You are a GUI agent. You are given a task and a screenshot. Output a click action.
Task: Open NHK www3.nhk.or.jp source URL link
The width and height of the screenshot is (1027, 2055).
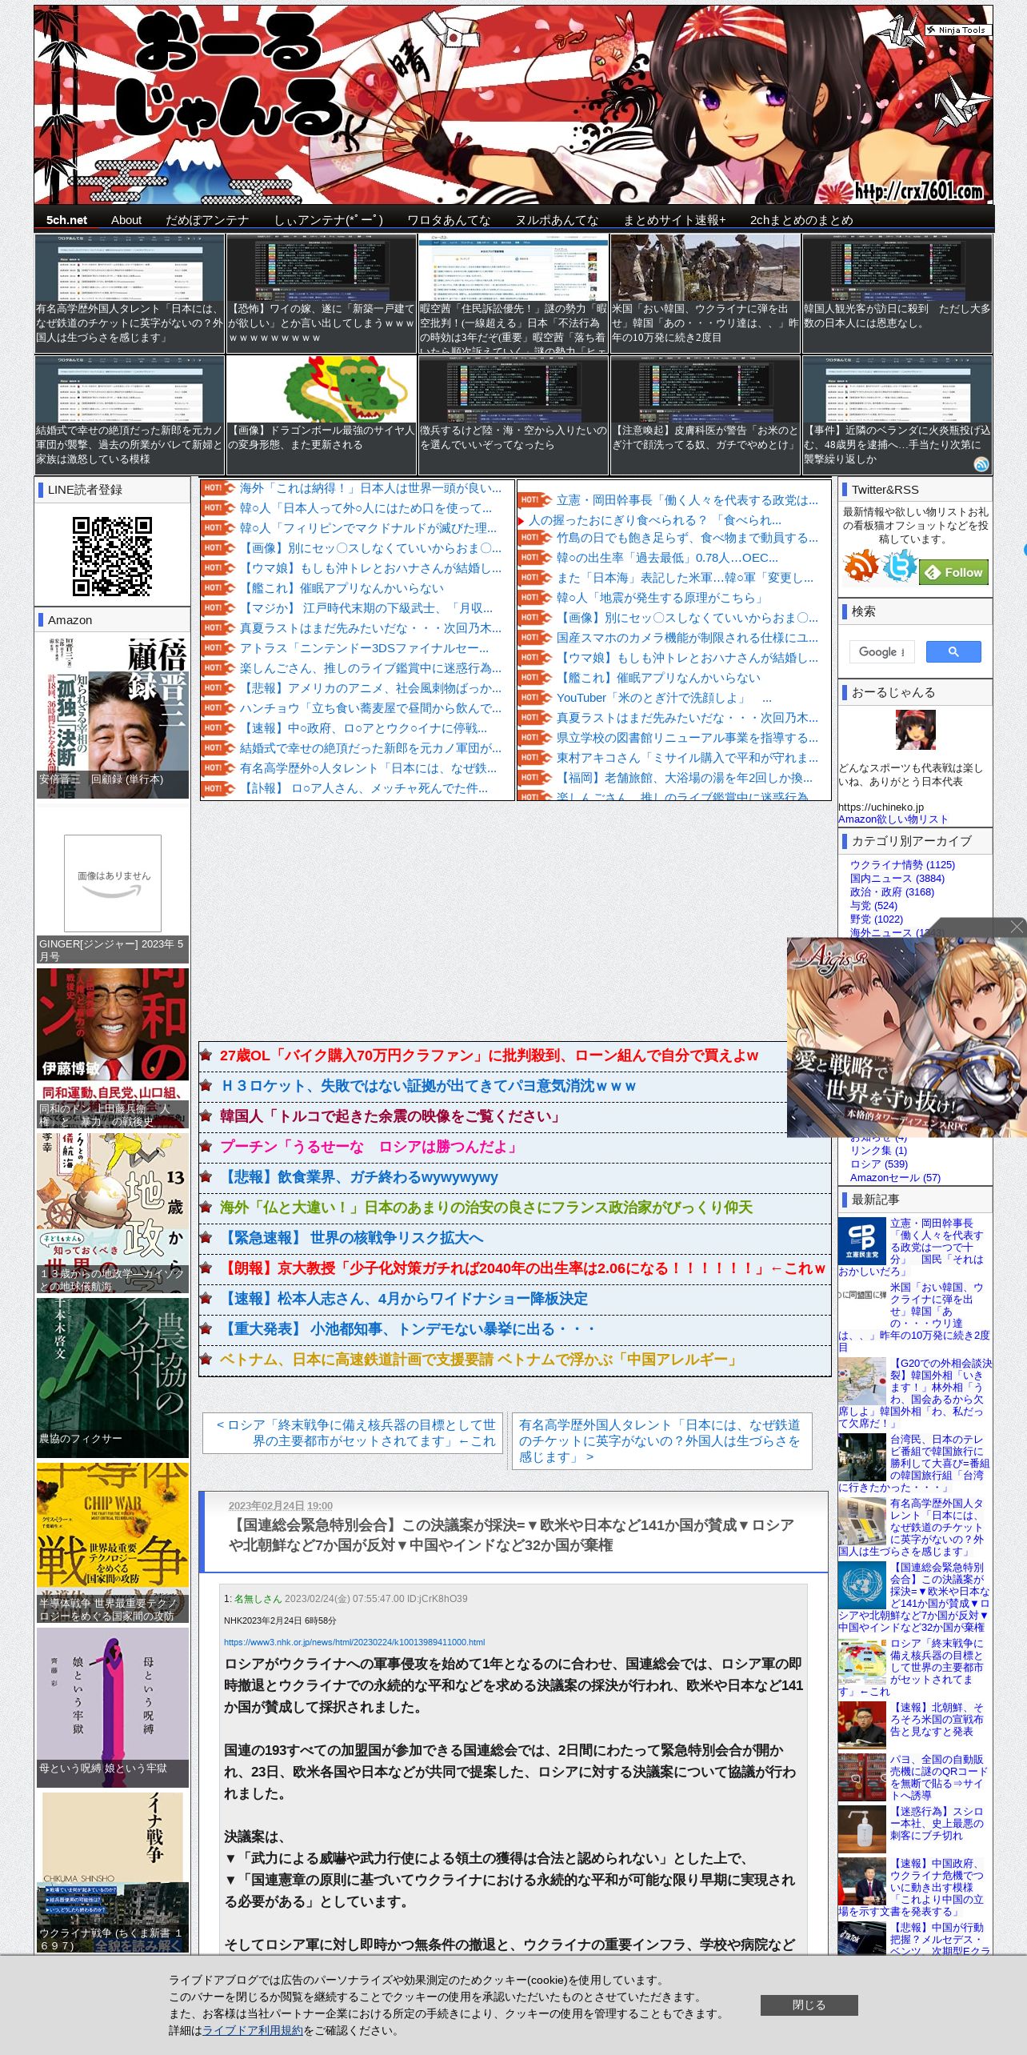354,1642
